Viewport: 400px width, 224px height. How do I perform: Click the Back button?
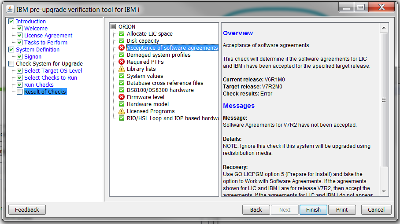[256, 210]
